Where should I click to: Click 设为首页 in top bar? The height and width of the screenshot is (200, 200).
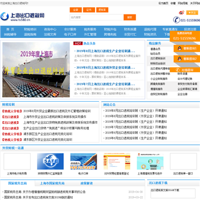click(163, 3)
